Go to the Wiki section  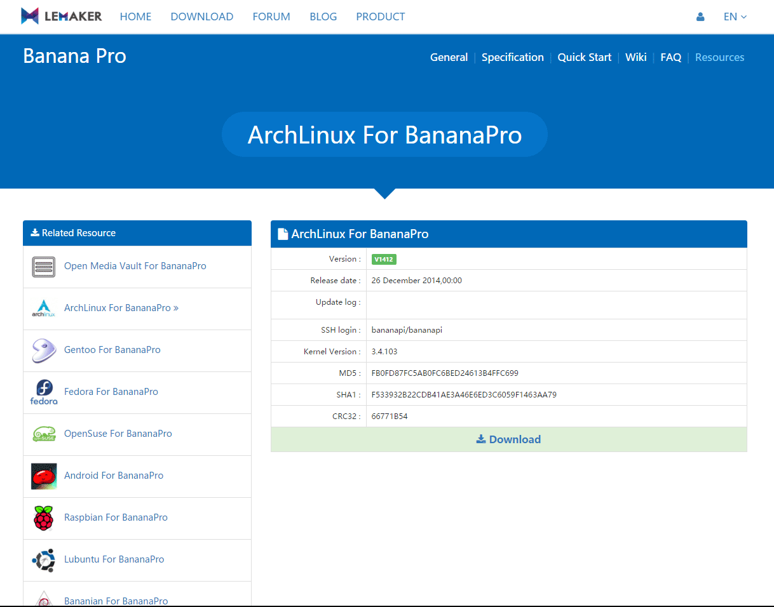pos(636,57)
